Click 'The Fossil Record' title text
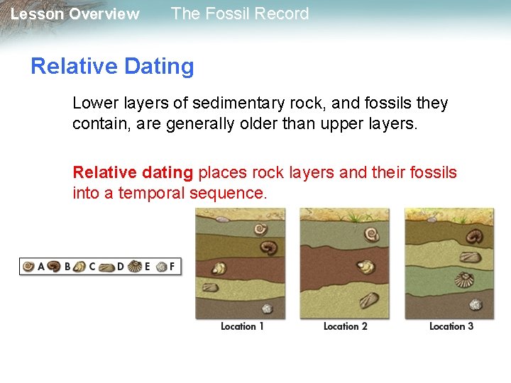This screenshot has height=383, width=511. point(240,13)
